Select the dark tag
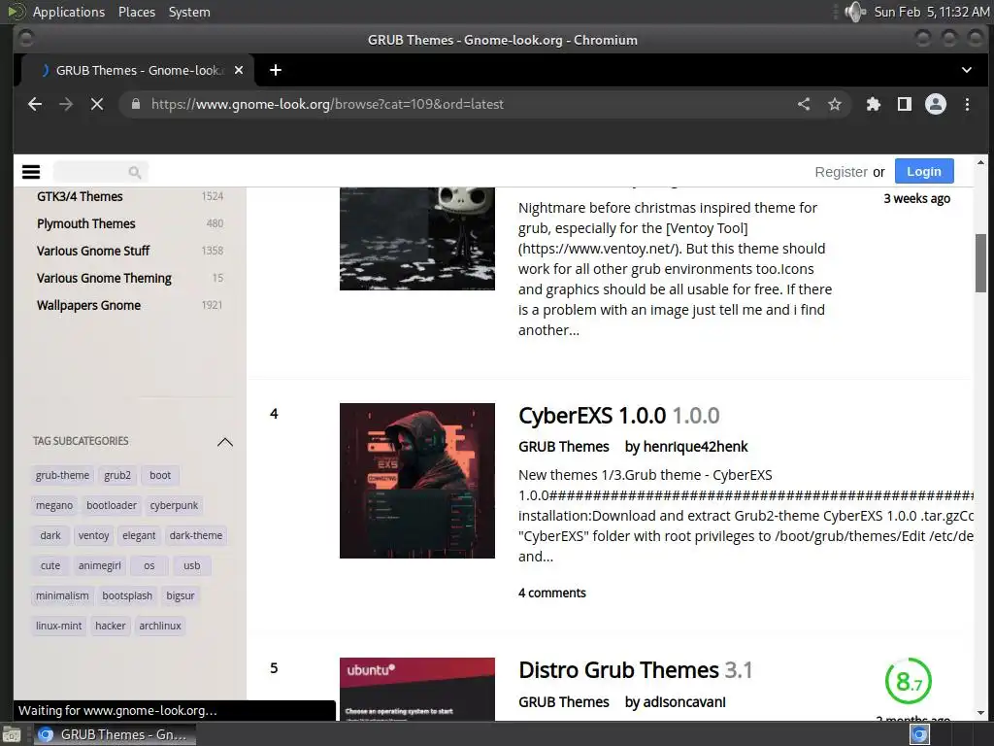This screenshot has width=994, height=746. coord(50,535)
